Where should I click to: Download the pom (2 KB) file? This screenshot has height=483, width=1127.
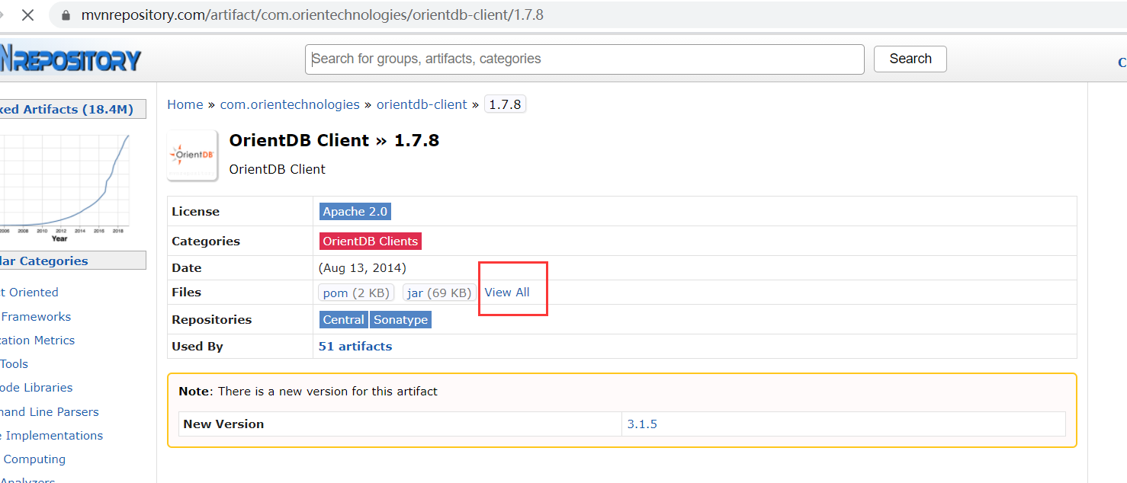coord(356,293)
